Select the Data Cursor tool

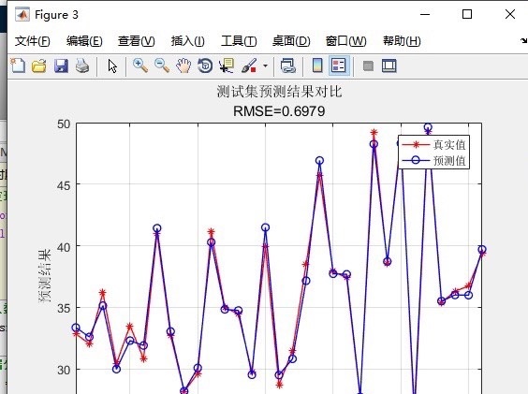pyautogui.click(x=227, y=66)
